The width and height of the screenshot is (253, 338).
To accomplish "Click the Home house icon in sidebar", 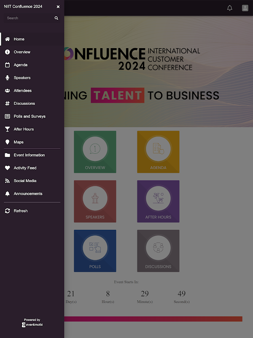I will [x=7, y=39].
